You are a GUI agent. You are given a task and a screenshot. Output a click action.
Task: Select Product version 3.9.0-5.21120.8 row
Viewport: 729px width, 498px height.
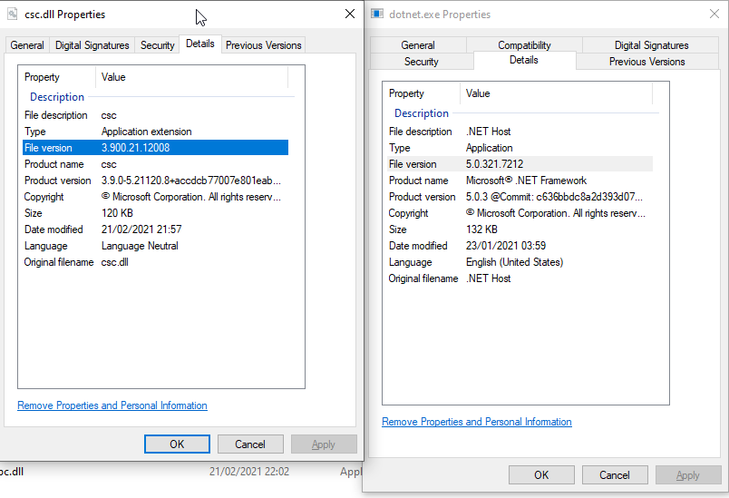[x=155, y=181]
